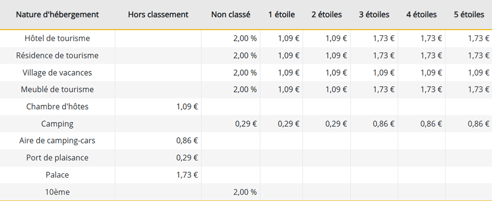Select the "1 étoile" column header
The width and height of the screenshot is (492, 201).
click(281, 14)
